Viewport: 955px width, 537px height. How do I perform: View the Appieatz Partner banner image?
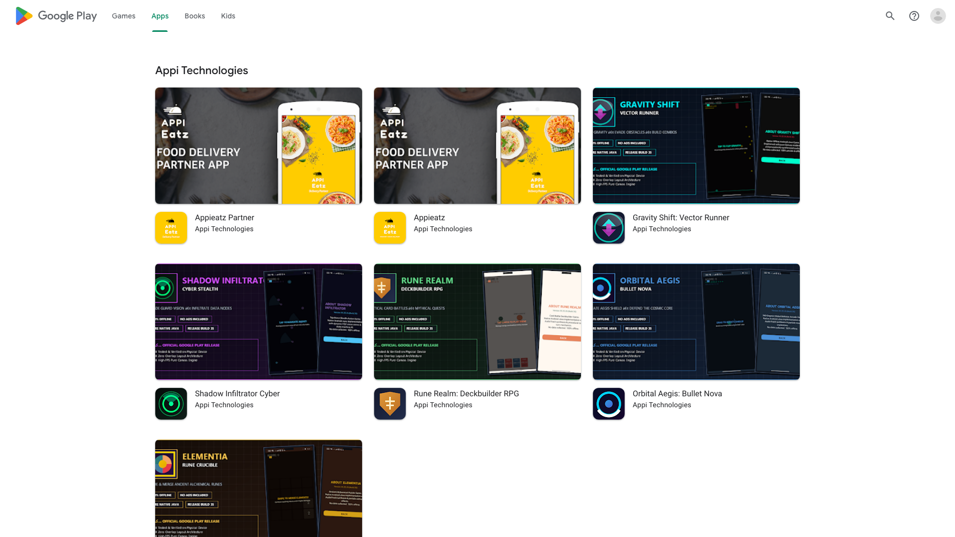point(259,146)
